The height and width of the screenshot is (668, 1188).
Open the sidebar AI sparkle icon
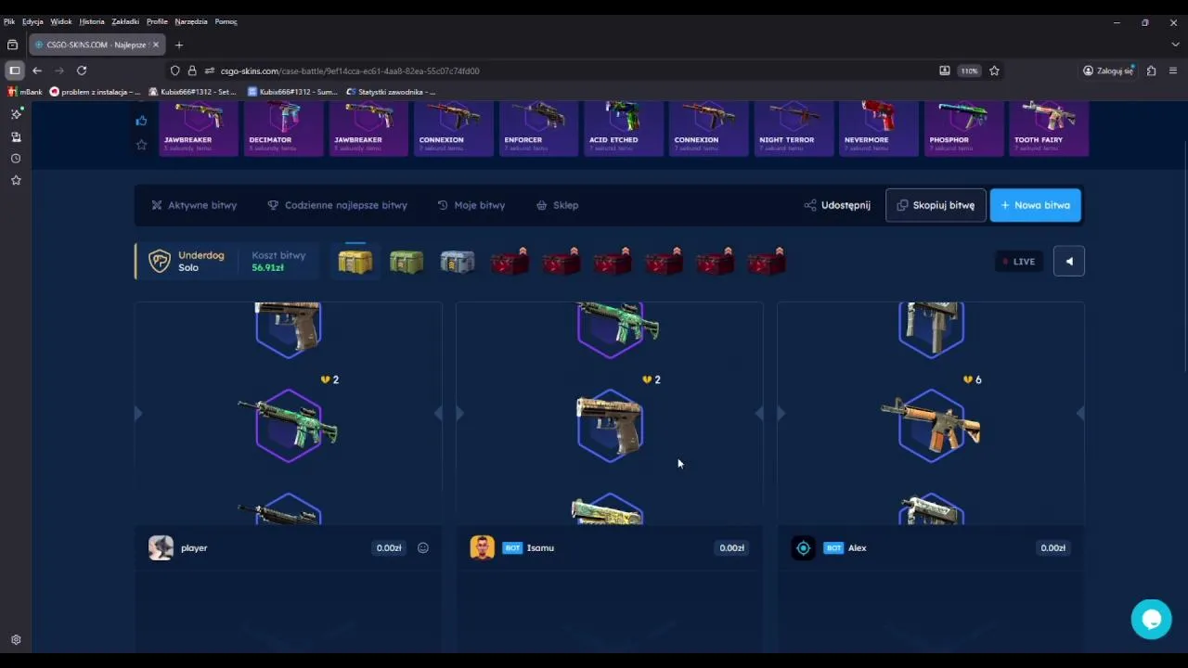click(16, 114)
